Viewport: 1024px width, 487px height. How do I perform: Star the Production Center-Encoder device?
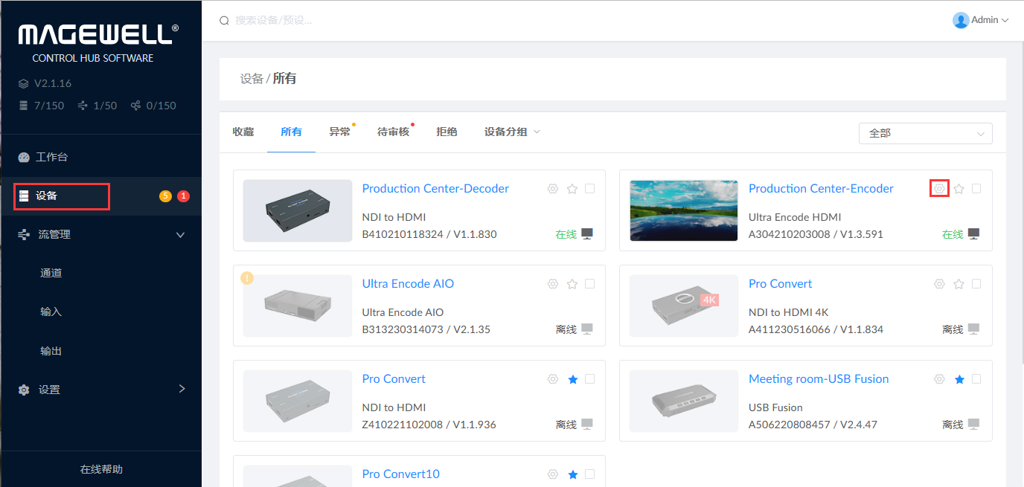(959, 189)
